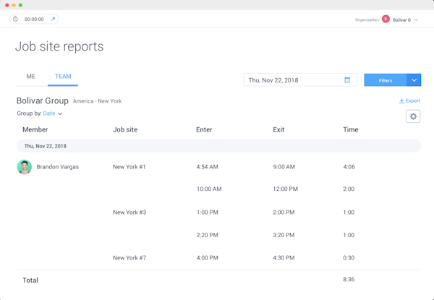
Task: Click the 2:00 duration value
Action: [x=349, y=189]
